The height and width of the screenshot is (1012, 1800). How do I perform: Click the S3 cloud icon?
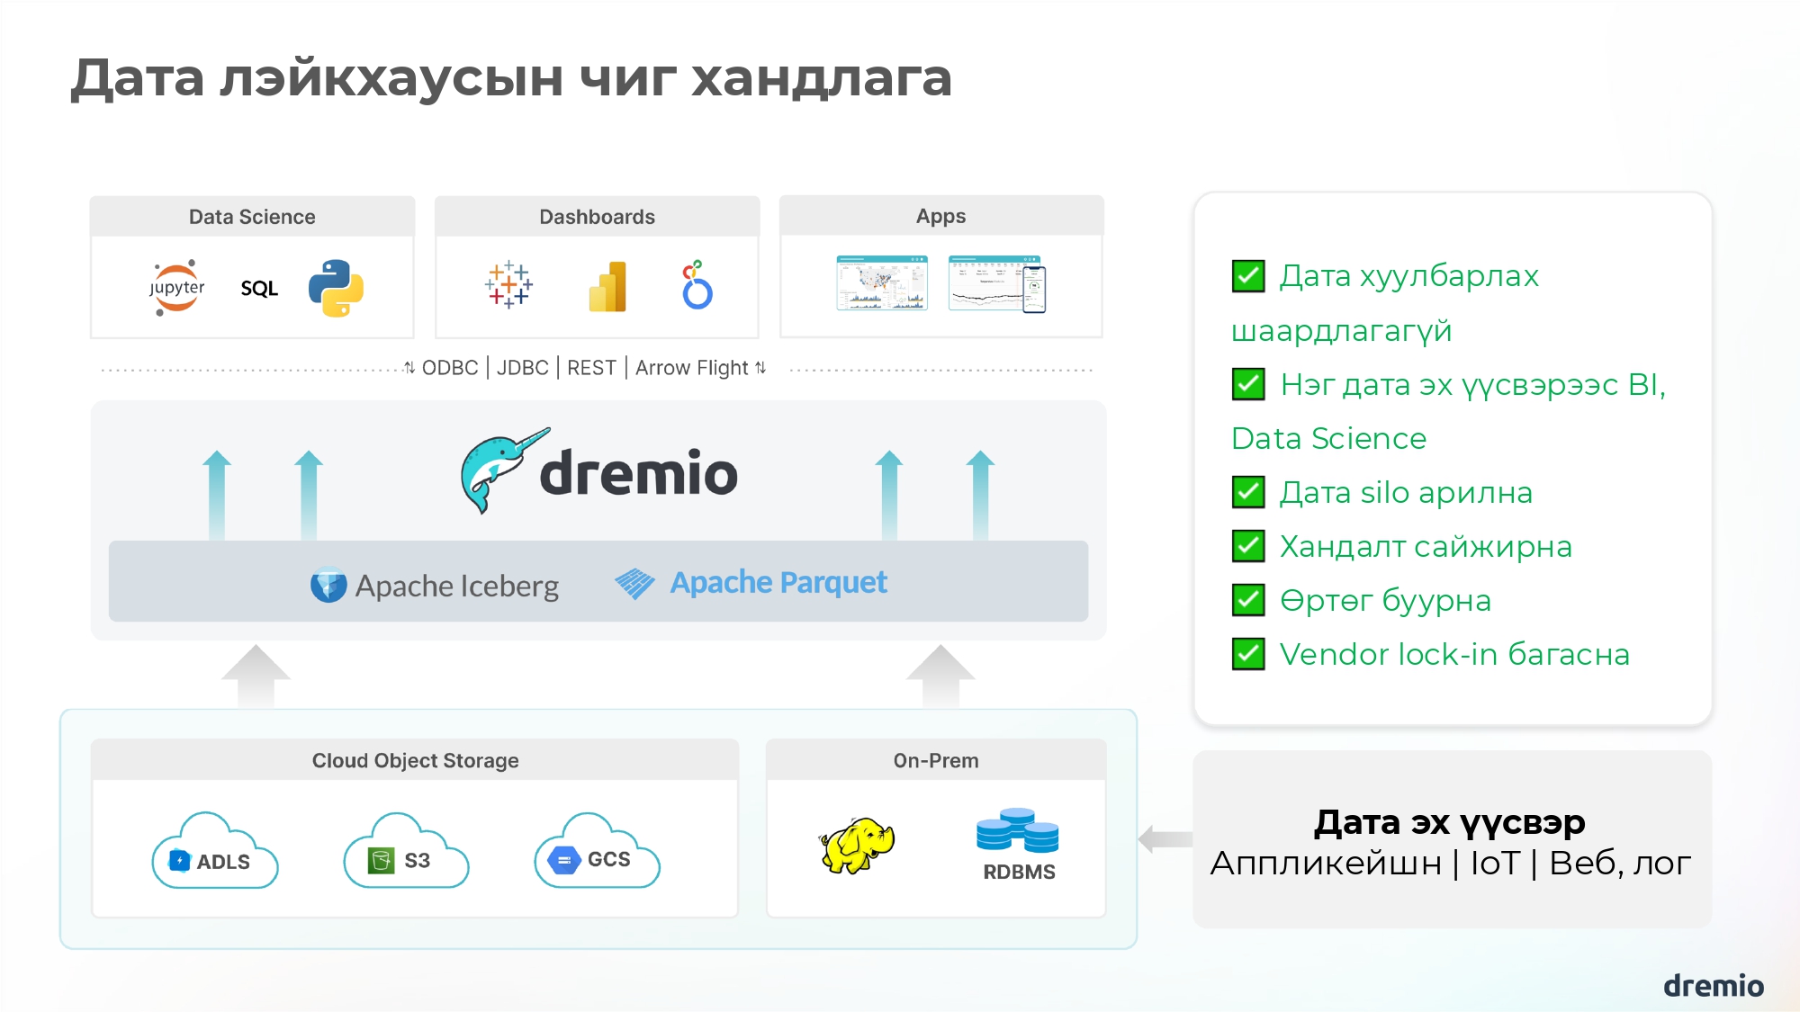[406, 854]
